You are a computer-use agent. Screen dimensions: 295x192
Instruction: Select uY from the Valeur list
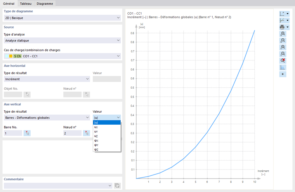click(107, 132)
